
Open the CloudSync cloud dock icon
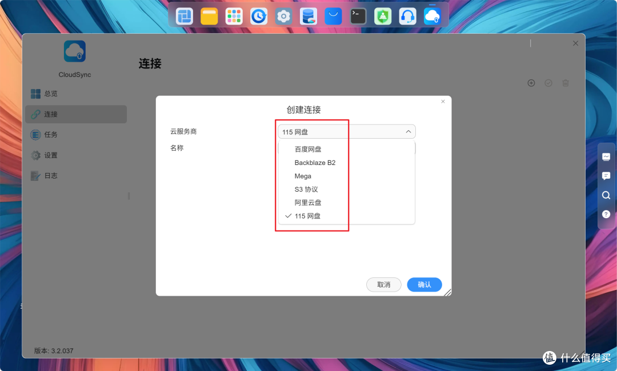432,17
